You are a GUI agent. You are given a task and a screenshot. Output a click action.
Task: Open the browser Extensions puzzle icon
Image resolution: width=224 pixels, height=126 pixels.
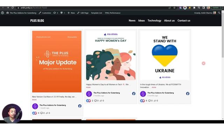coord(194,8)
